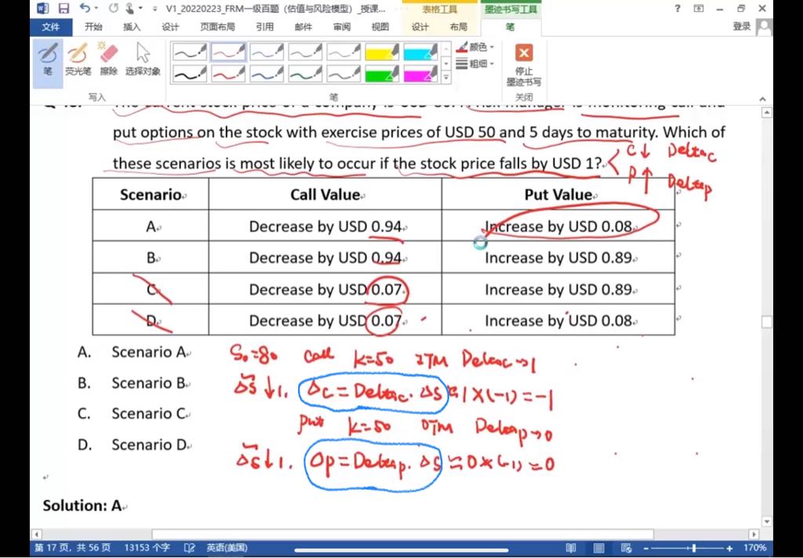
Task: Click the 13153 个字 word count
Action: (147, 548)
